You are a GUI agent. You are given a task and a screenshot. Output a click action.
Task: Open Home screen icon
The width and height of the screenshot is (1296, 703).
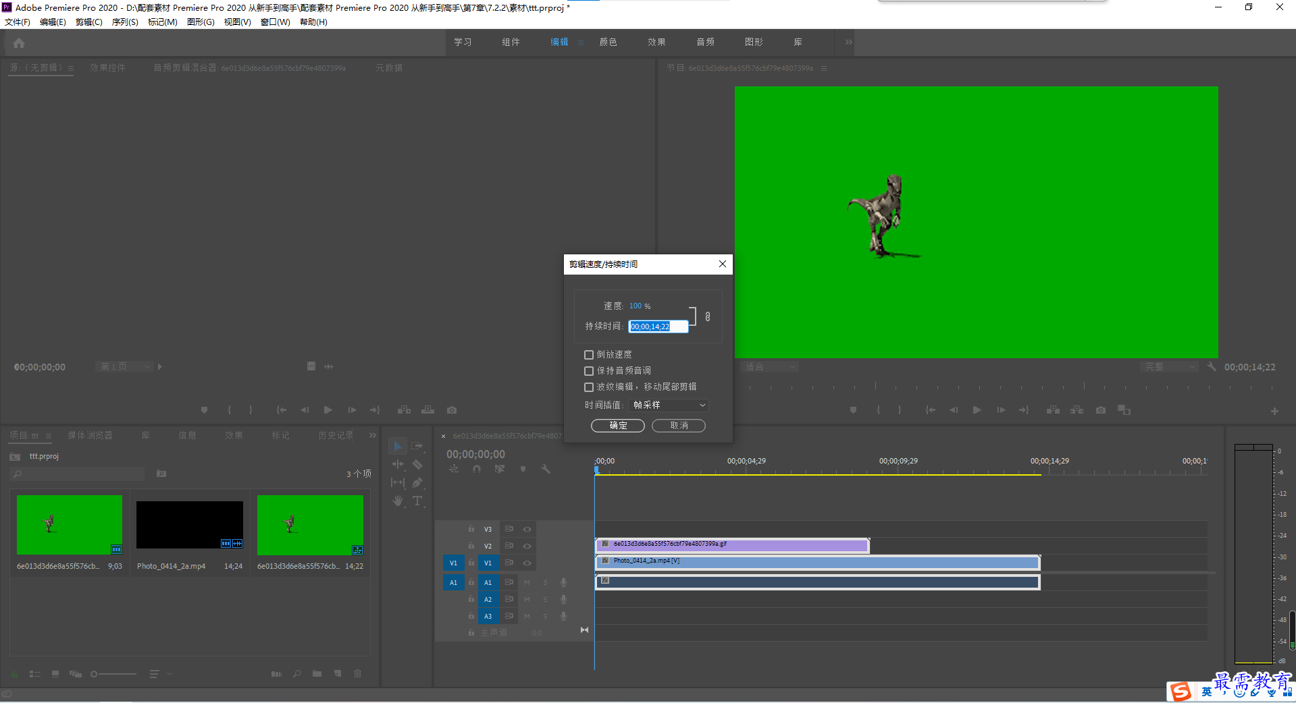19,43
